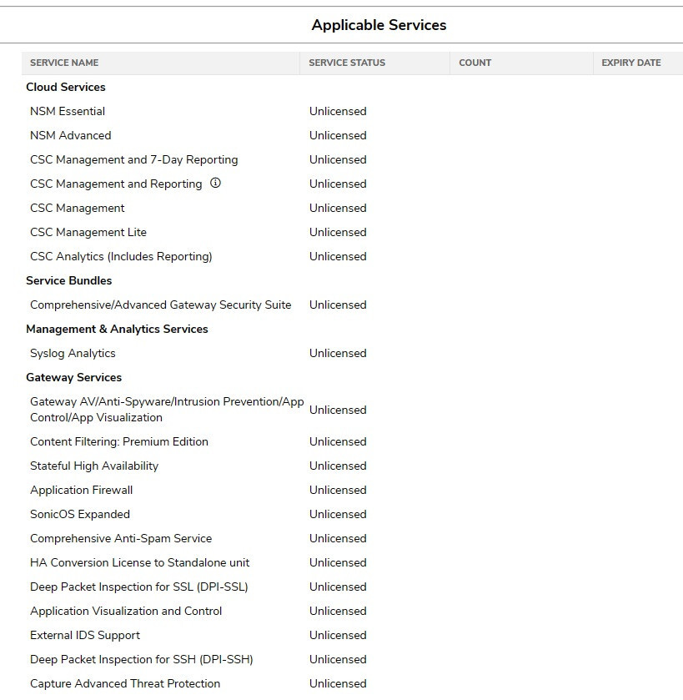This screenshot has height=700, width=683.
Task: Click Gateway AV/Anti-Spyware/Intrusion Prevention service name
Action: pyautogui.click(x=167, y=410)
